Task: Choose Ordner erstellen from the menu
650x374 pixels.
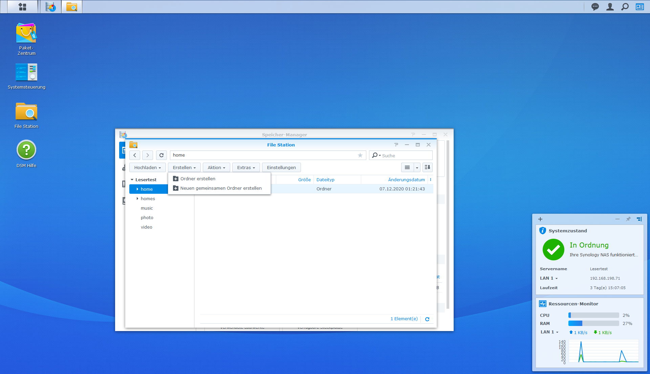Action: (198, 179)
